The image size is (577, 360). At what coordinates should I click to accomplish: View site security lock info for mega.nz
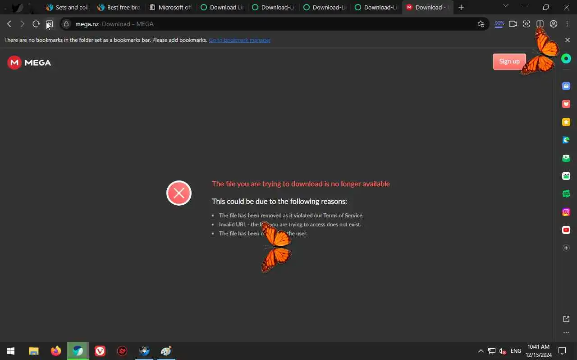click(x=66, y=24)
